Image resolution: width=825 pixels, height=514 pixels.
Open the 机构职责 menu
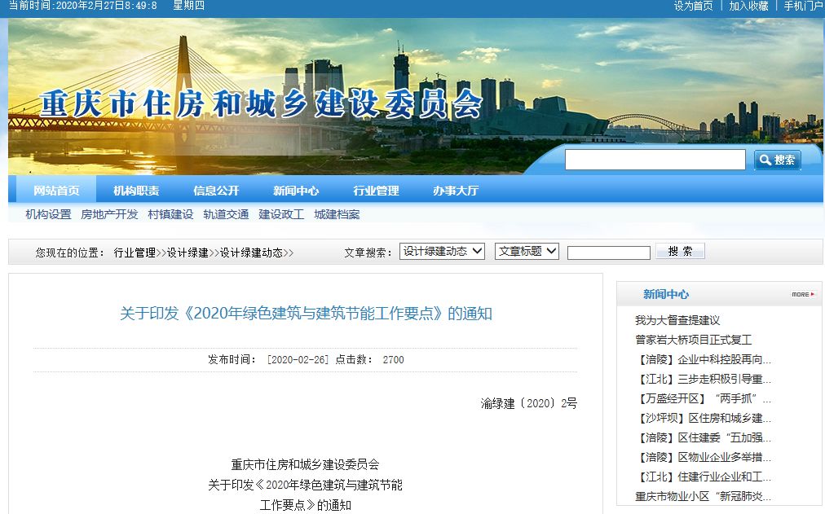coord(136,191)
